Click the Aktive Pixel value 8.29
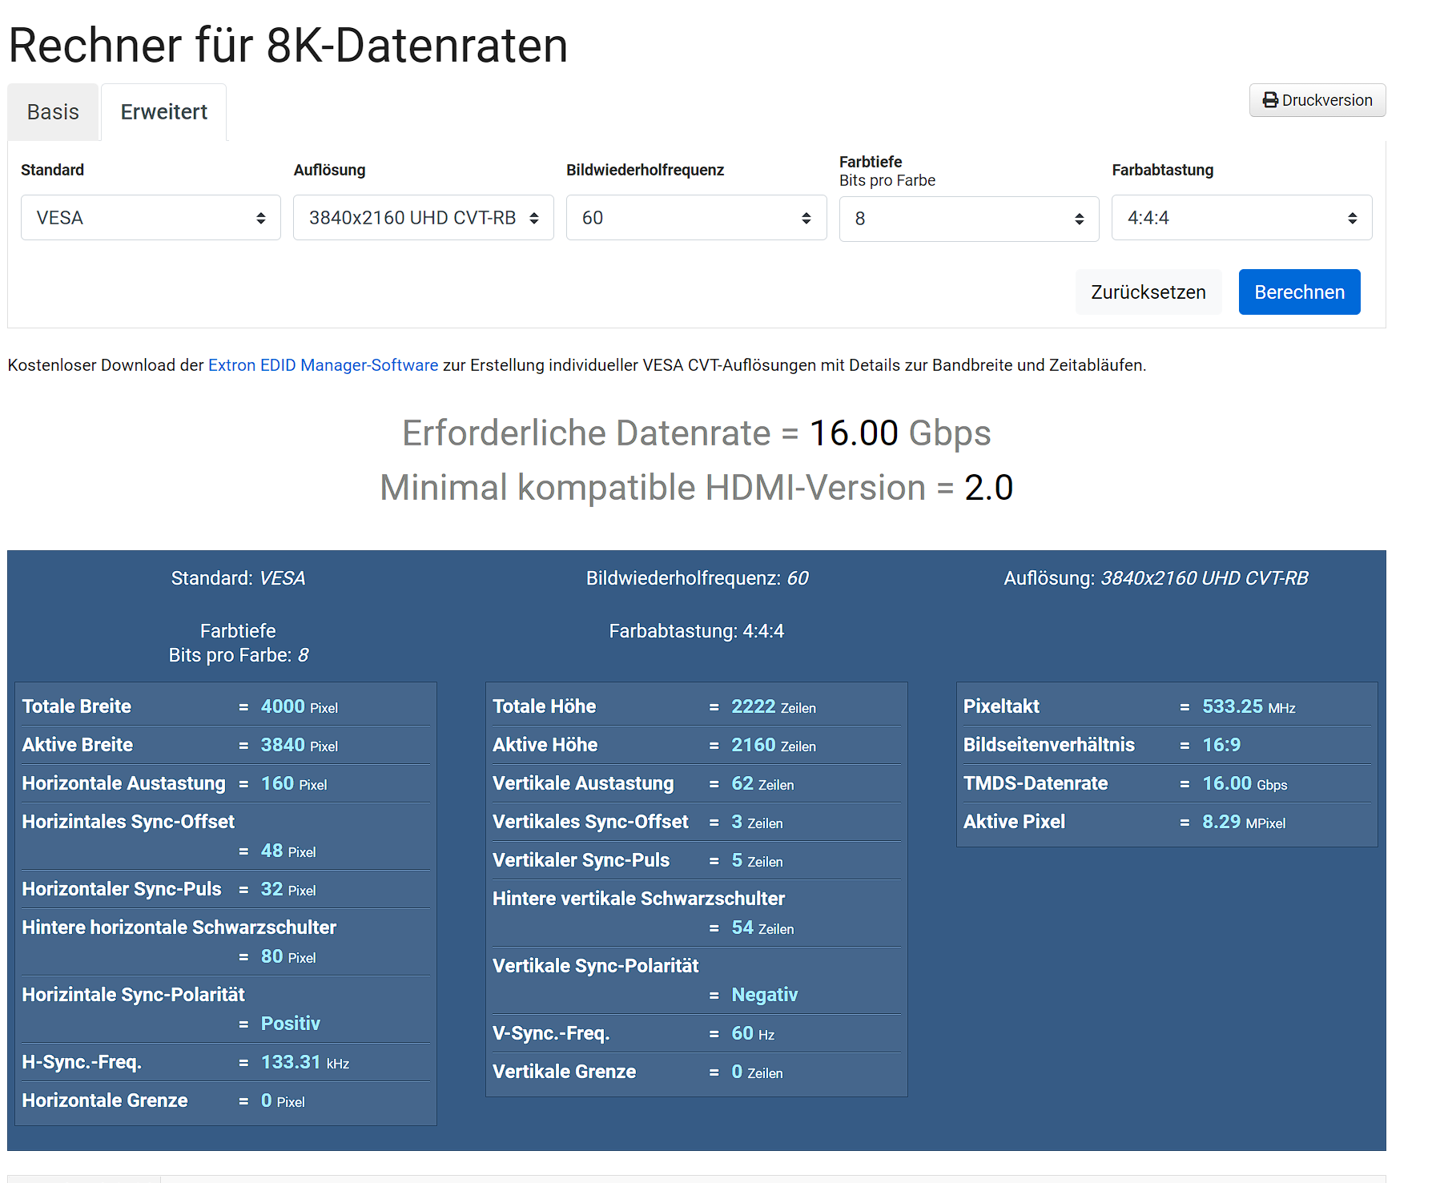This screenshot has width=1440, height=1183. coord(1221,822)
